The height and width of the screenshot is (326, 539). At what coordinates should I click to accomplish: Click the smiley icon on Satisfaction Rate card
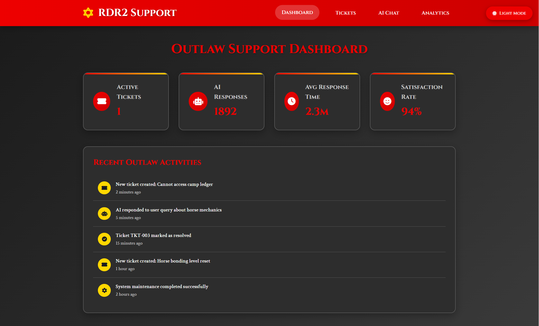[x=387, y=101]
